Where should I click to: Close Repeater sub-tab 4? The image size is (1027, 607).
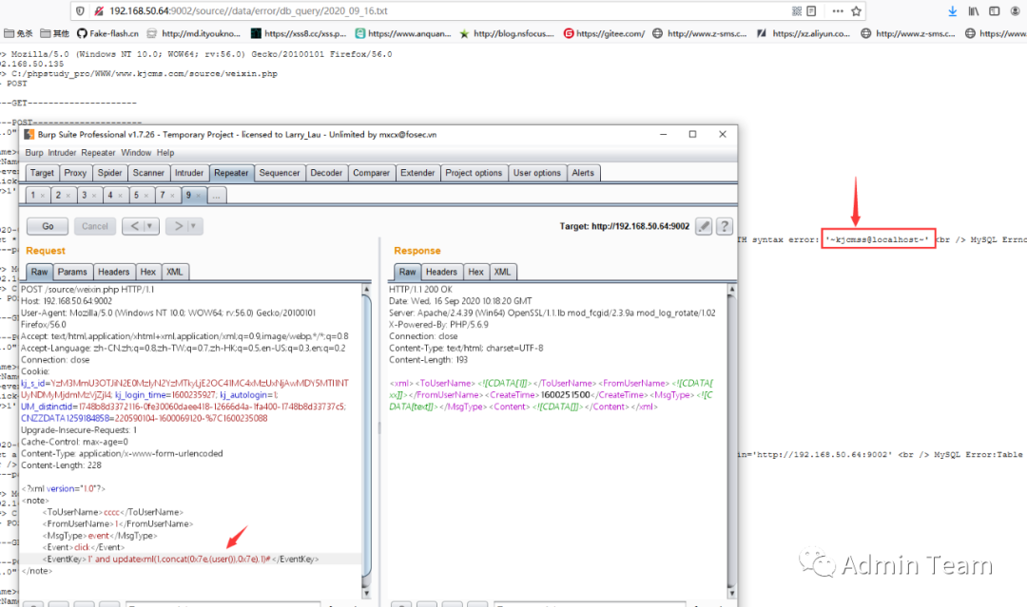click(x=121, y=196)
